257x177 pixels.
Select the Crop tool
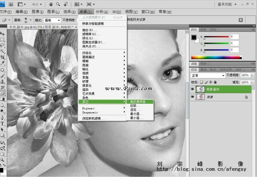[x=2, y=57]
